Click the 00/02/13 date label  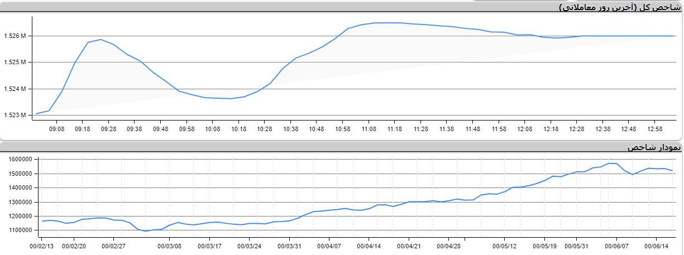(x=42, y=245)
